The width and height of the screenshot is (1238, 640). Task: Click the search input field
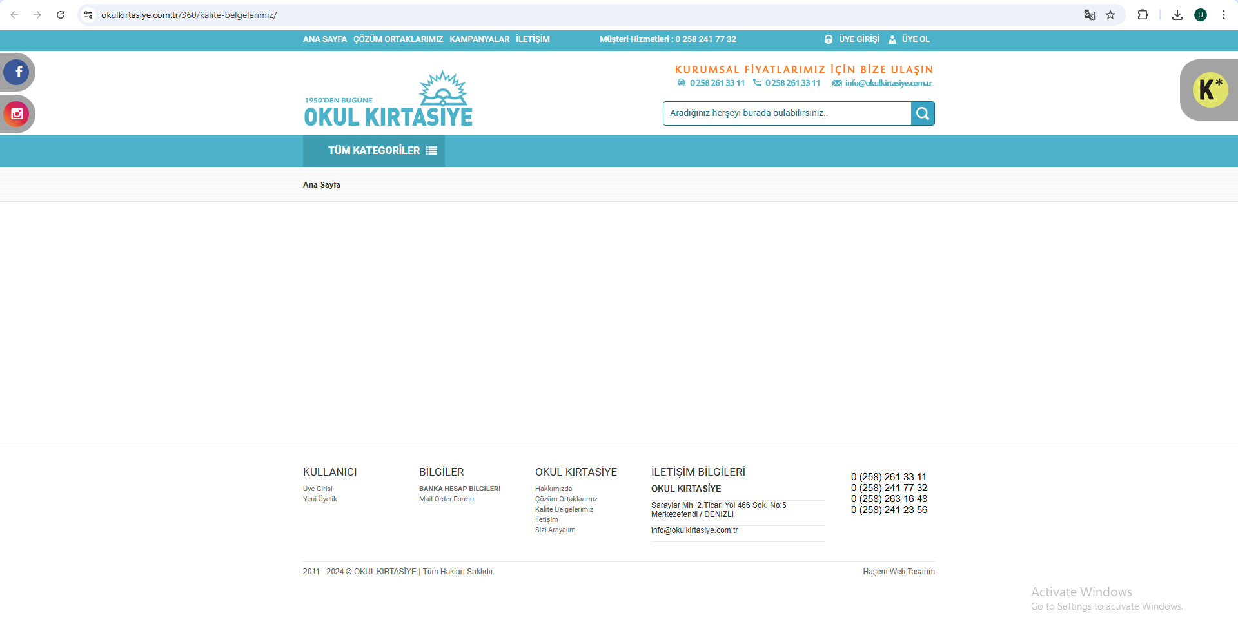click(787, 113)
